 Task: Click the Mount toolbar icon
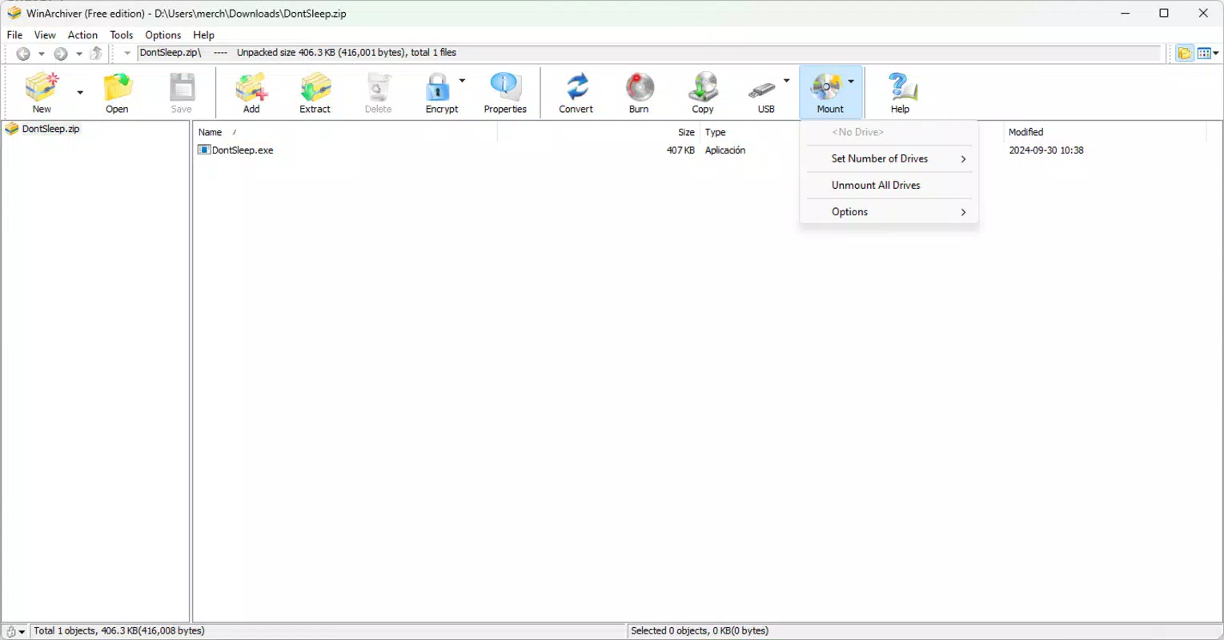pyautogui.click(x=829, y=92)
